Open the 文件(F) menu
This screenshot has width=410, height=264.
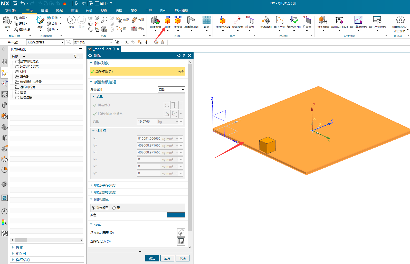(10, 11)
